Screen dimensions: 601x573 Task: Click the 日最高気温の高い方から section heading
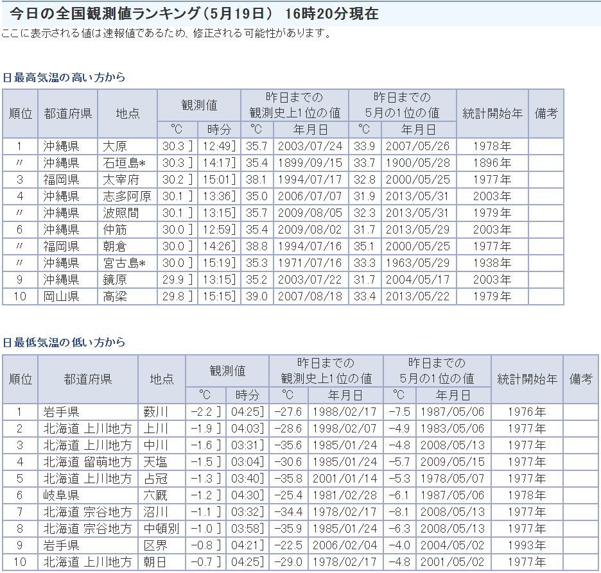(x=64, y=78)
